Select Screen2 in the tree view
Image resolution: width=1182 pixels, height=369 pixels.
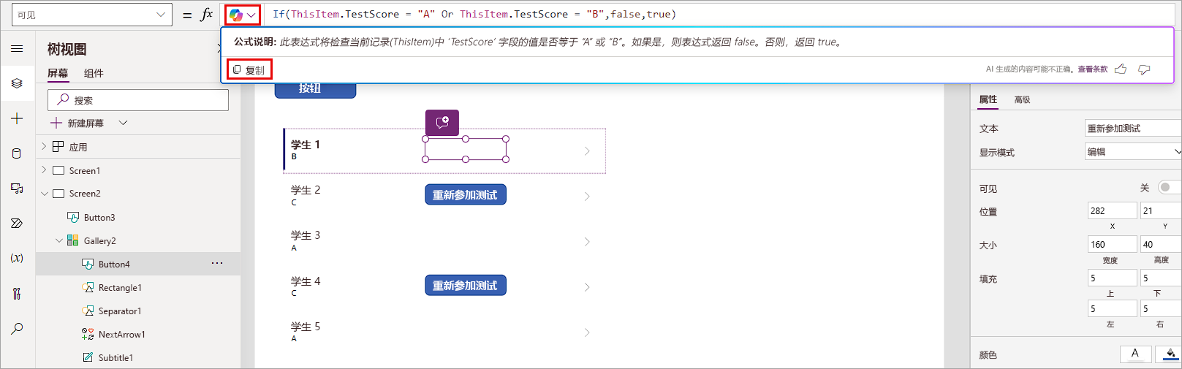[x=85, y=194]
